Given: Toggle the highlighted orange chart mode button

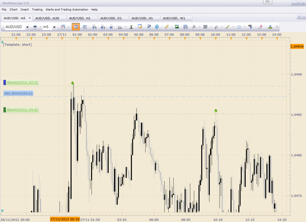Looking at the screenshot, I should (x=76, y=27).
